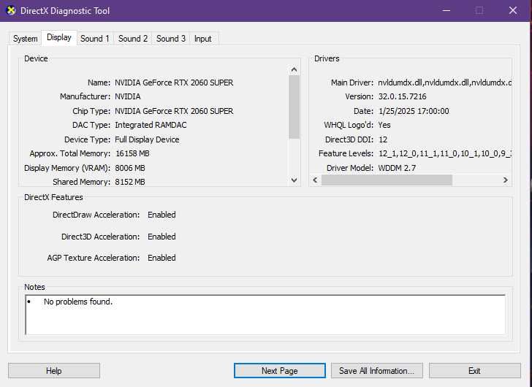Click the Drivers panel horizontal scrollbar thumb
532x387 pixels.
pyautogui.click(x=387, y=180)
